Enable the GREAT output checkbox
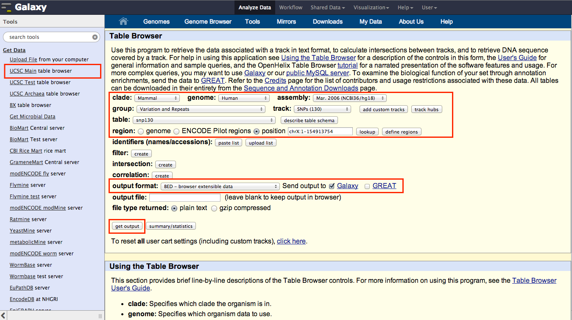Viewport: 572px width, 320px height. (x=367, y=186)
